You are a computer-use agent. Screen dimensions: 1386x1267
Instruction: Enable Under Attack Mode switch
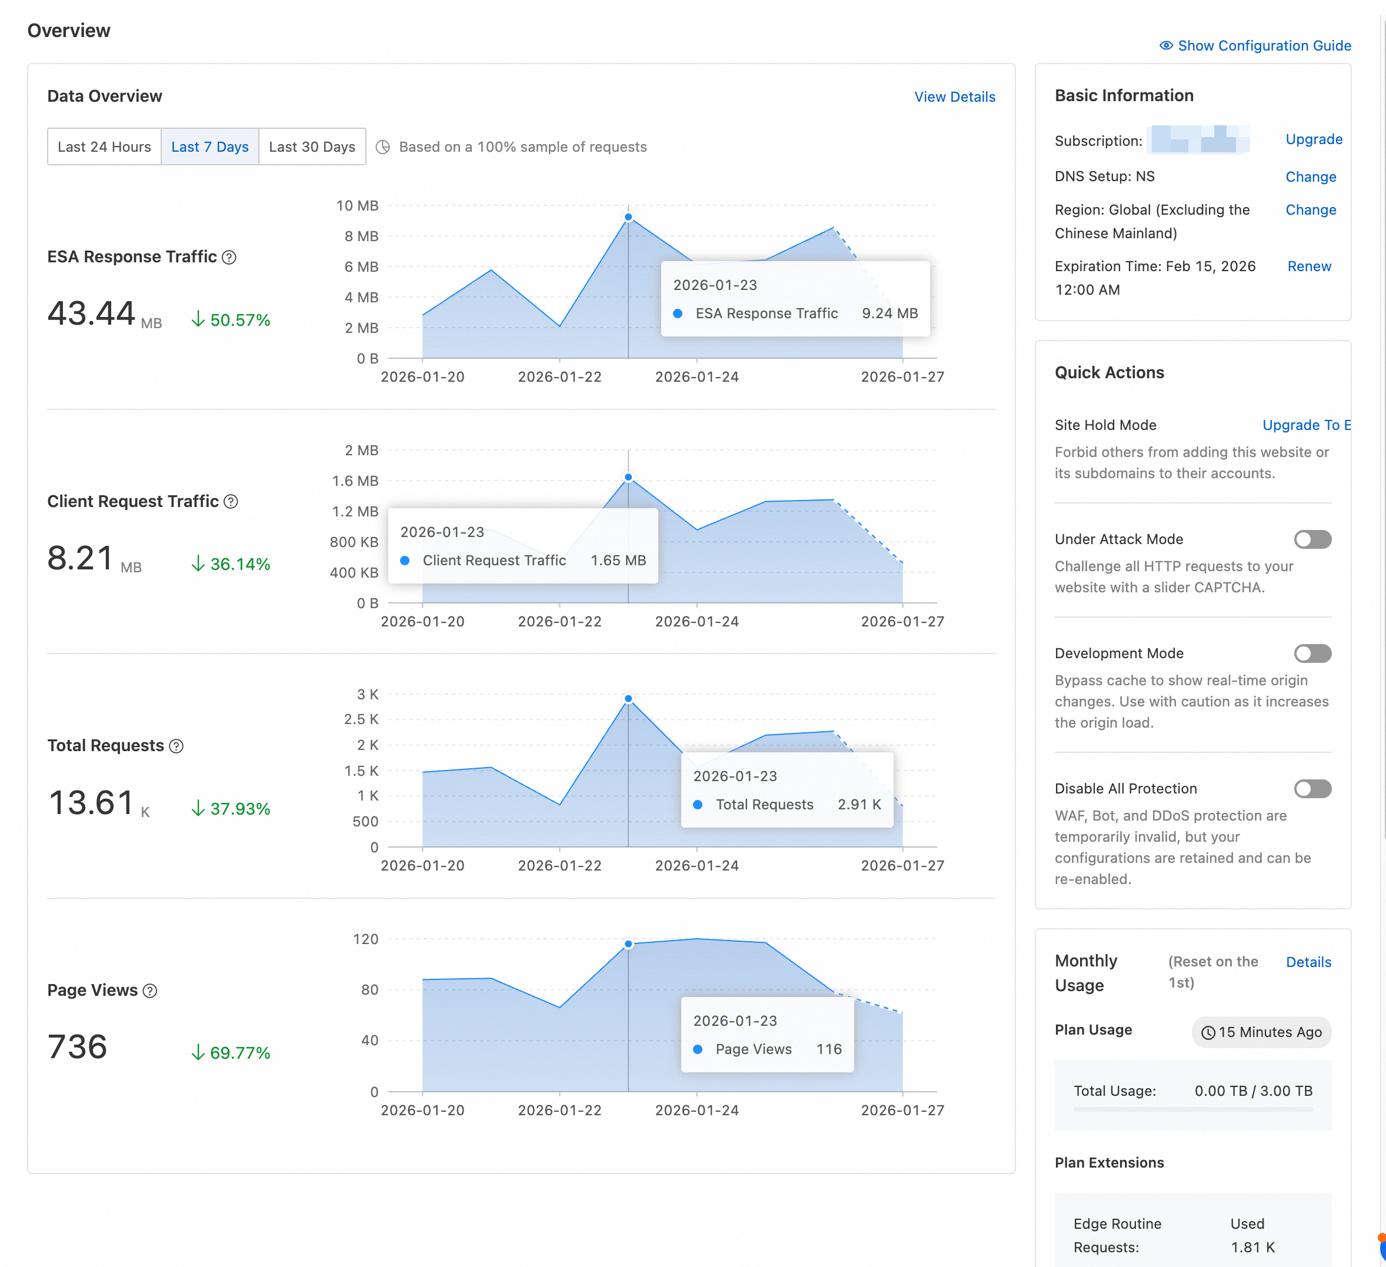pyautogui.click(x=1312, y=539)
